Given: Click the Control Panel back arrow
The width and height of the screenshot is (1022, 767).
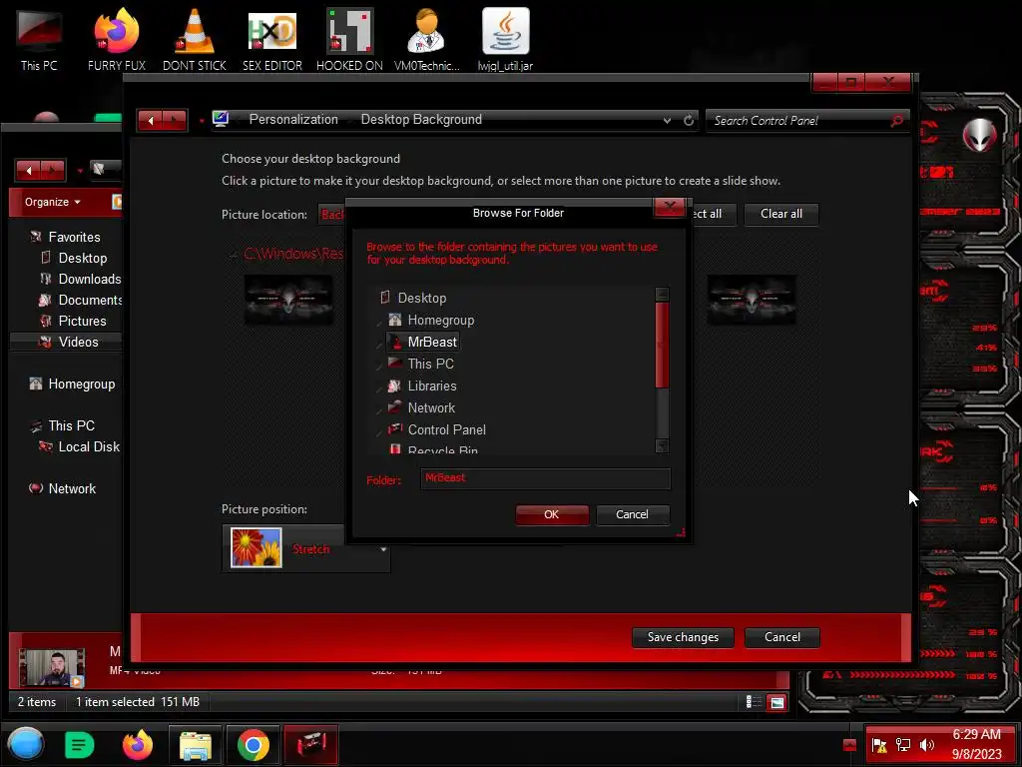Looking at the screenshot, I should click(x=150, y=120).
